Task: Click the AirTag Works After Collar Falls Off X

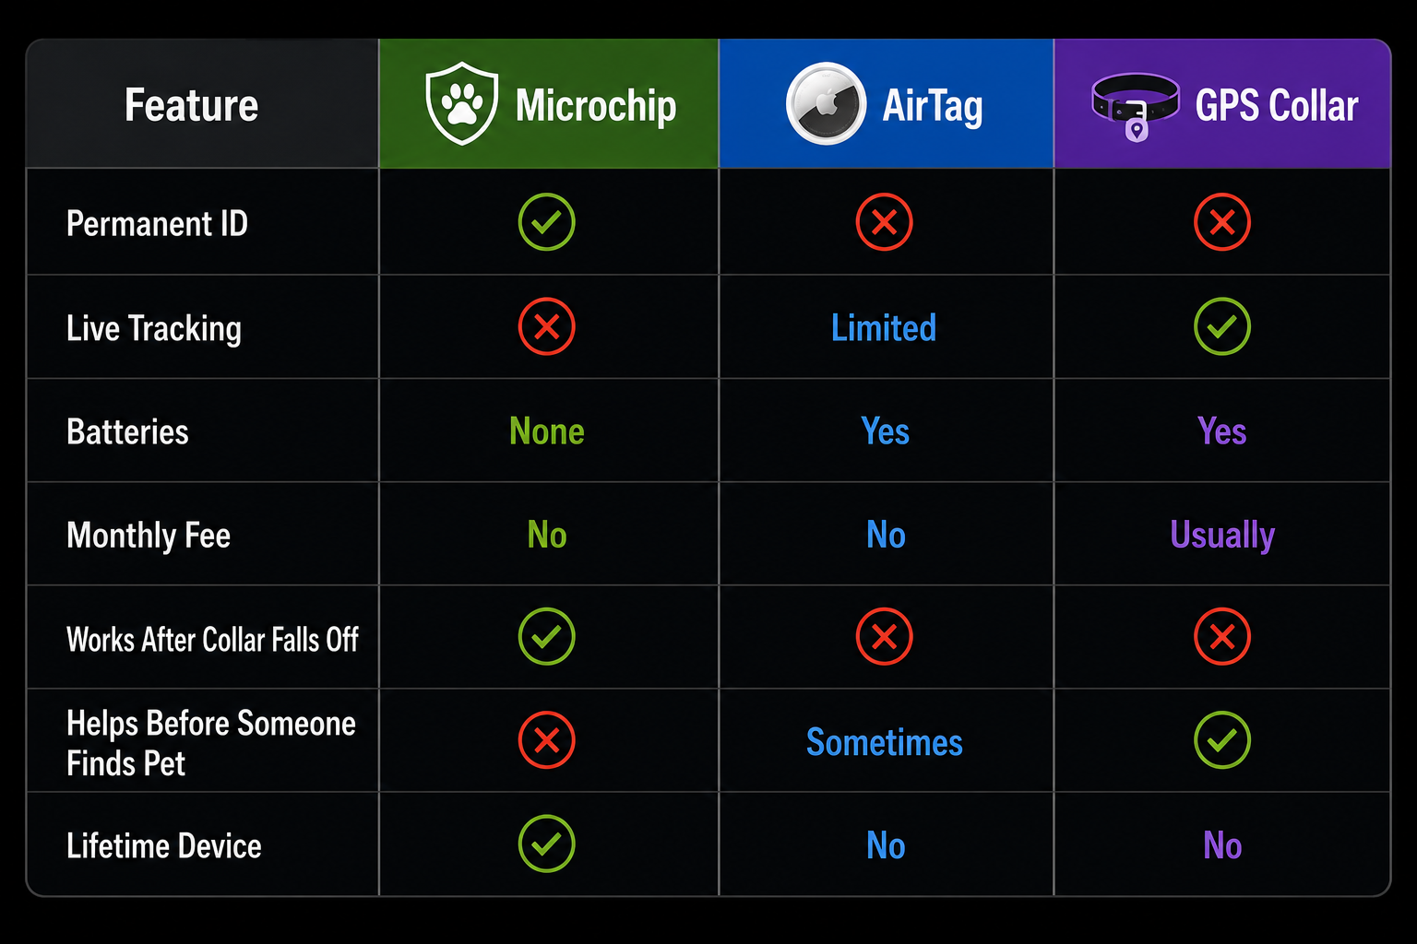Action: [x=884, y=636]
